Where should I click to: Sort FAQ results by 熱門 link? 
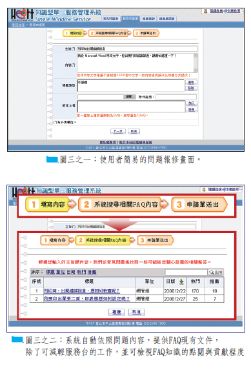click(81, 272)
